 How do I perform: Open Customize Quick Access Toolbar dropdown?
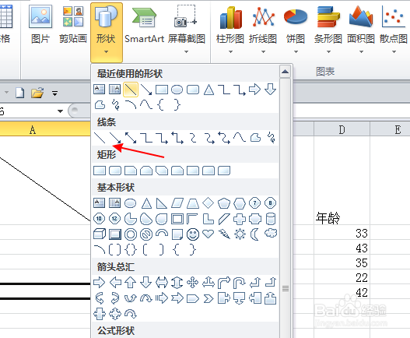[54, 93]
